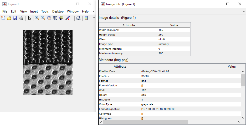Activate the Zoom Out tool
This screenshot has width=246, height=125.
click(43, 18)
